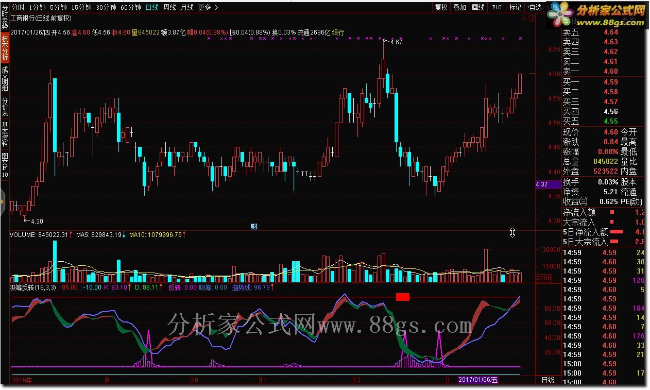Click the 财 financial marker on the chart
650x390 pixels.
[254, 226]
